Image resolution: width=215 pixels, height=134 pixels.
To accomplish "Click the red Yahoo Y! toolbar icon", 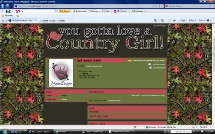I will [x=18, y=11].
